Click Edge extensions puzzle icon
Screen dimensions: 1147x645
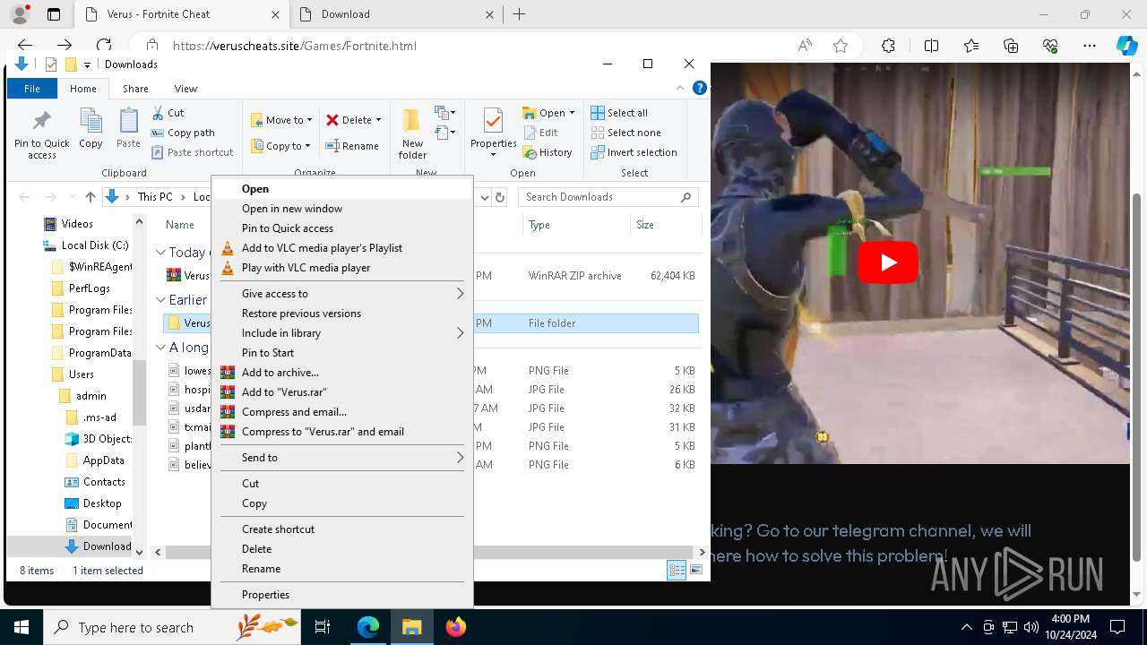[x=888, y=46]
